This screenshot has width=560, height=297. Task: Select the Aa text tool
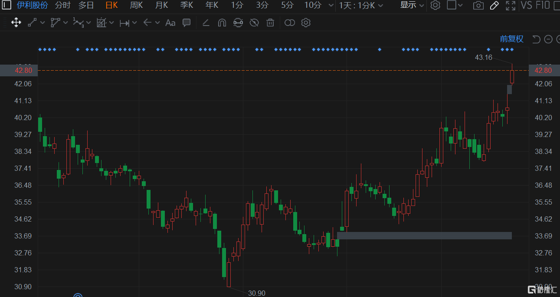click(170, 23)
